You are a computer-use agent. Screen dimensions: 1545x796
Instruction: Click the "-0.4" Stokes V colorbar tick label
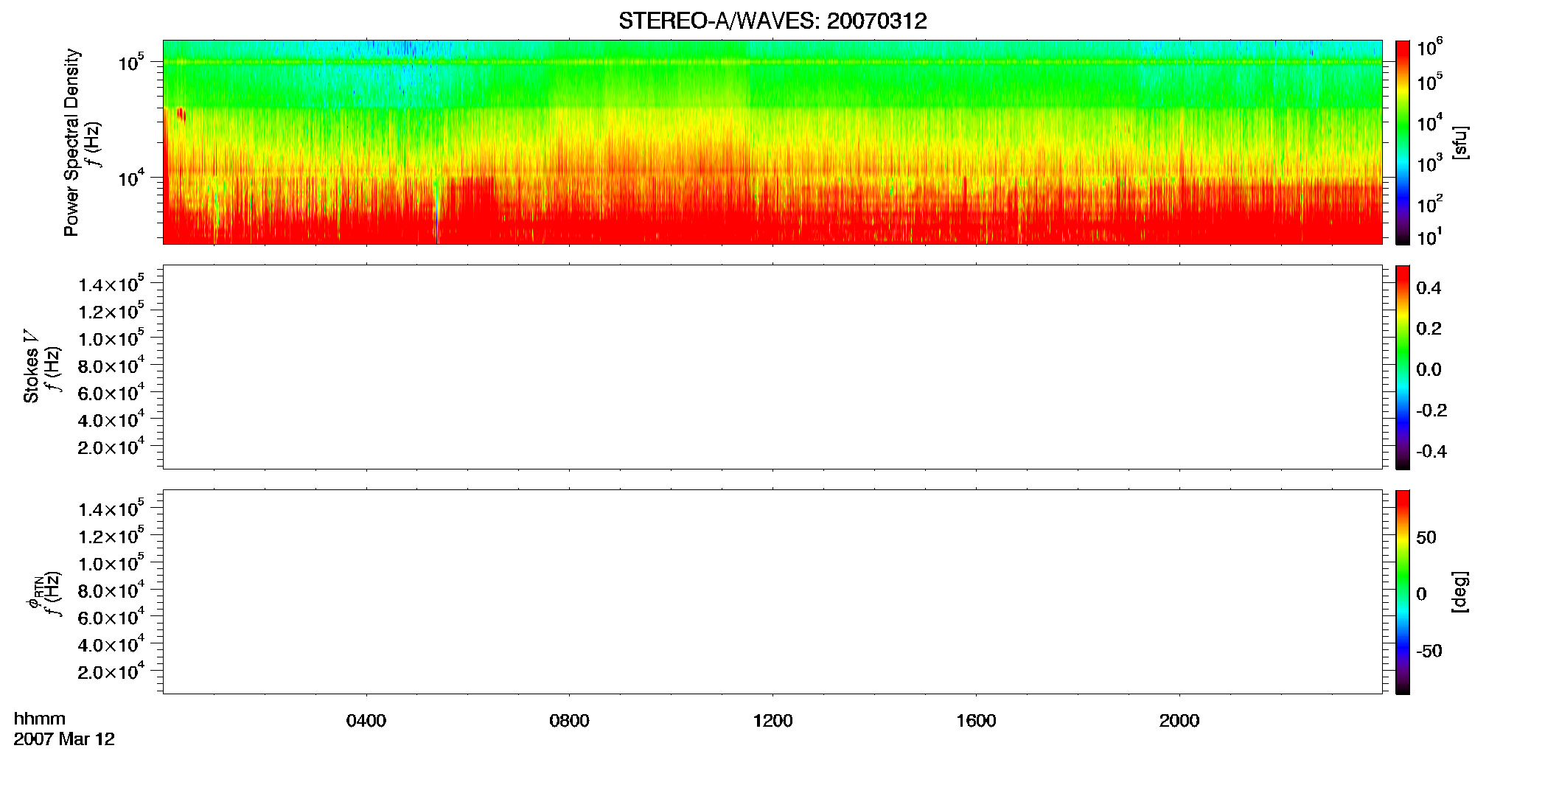pyautogui.click(x=1431, y=451)
